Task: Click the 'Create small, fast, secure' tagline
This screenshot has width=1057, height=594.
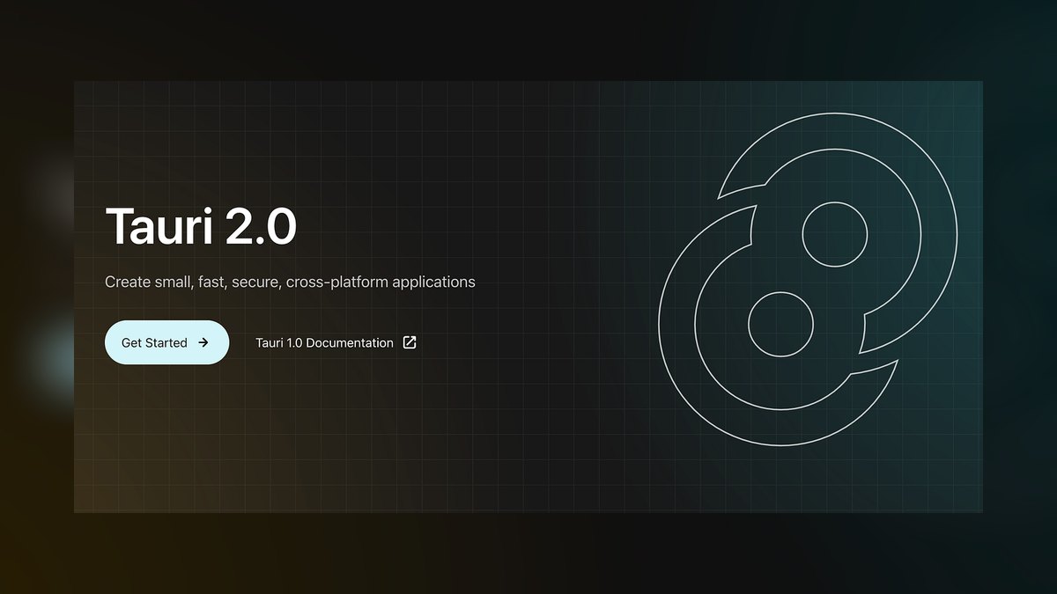Action: pos(290,282)
